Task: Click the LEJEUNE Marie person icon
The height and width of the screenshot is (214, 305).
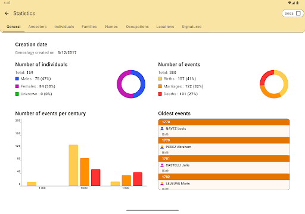Action: click(x=162, y=184)
